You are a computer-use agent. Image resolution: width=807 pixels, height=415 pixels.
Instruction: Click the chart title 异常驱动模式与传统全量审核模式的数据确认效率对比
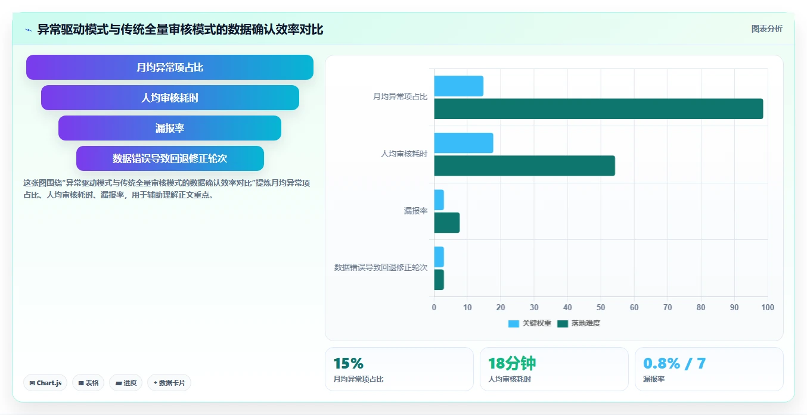tap(181, 30)
